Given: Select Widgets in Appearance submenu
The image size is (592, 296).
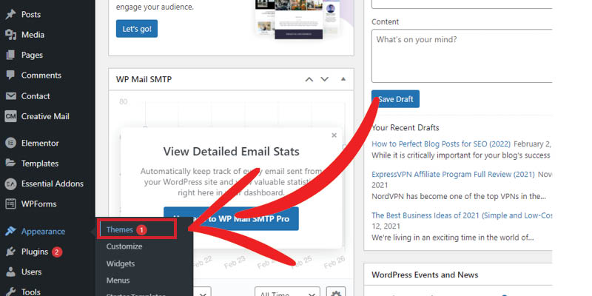Looking at the screenshot, I should pyautogui.click(x=121, y=263).
